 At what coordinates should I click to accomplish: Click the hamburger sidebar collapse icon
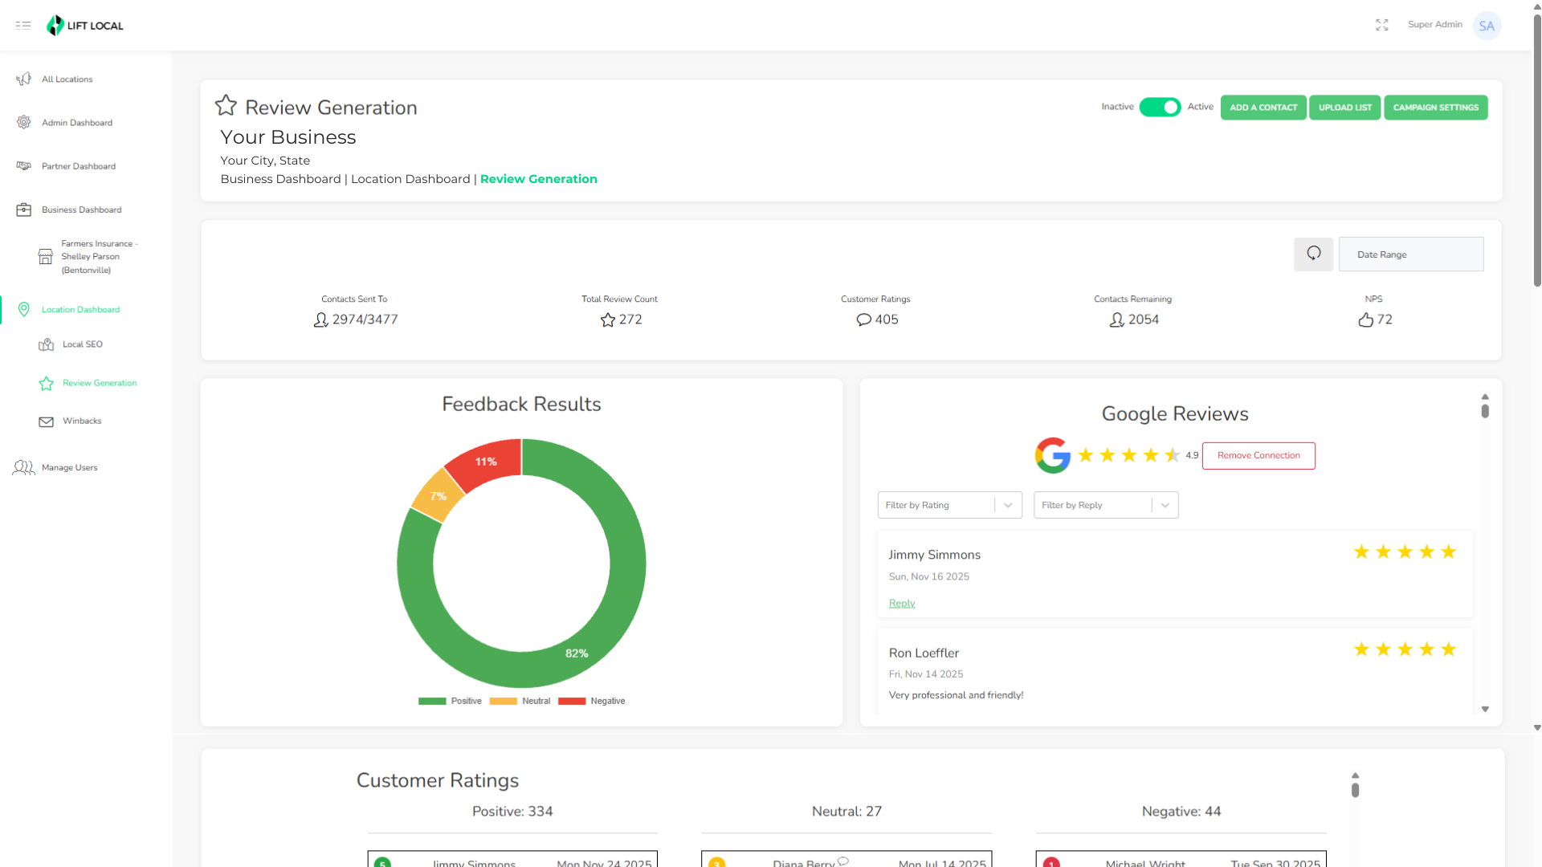coord(23,26)
